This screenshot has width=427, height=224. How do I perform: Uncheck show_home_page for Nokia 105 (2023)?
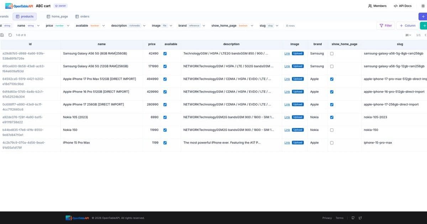tap(332, 117)
